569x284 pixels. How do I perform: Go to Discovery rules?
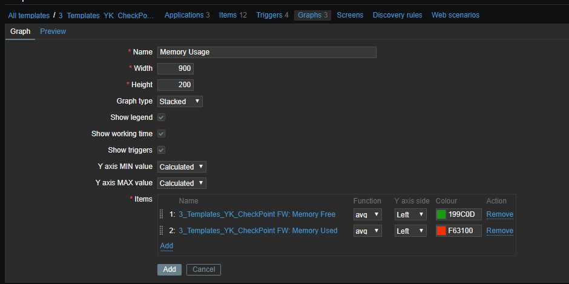(x=397, y=15)
